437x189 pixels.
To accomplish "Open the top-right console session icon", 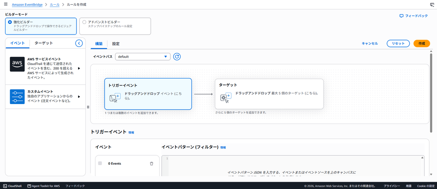I will click(432, 4).
